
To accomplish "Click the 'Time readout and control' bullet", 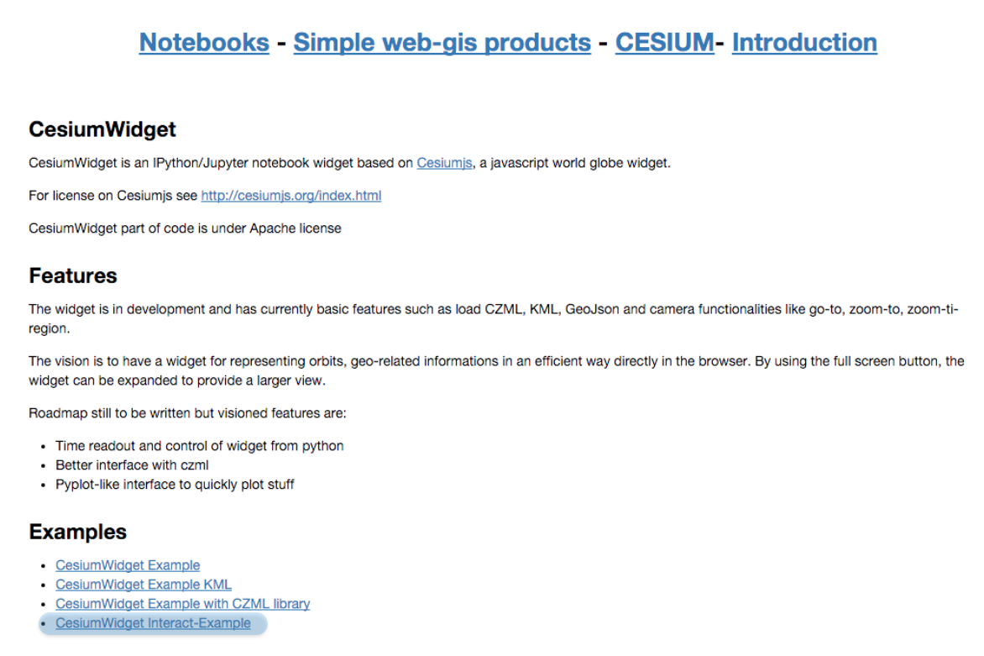I will click(200, 446).
